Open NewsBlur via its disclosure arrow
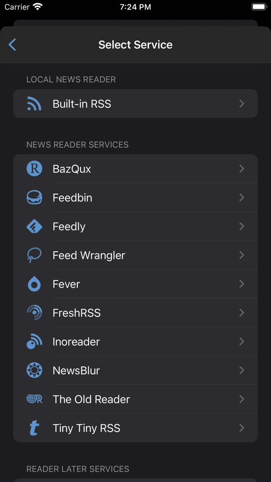This screenshot has height=482, width=271. pyautogui.click(x=242, y=370)
